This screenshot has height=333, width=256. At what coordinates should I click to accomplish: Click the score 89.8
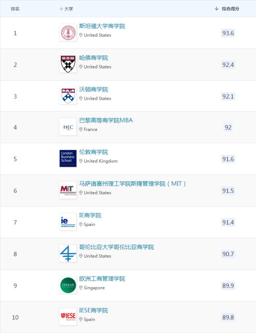pos(228,317)
